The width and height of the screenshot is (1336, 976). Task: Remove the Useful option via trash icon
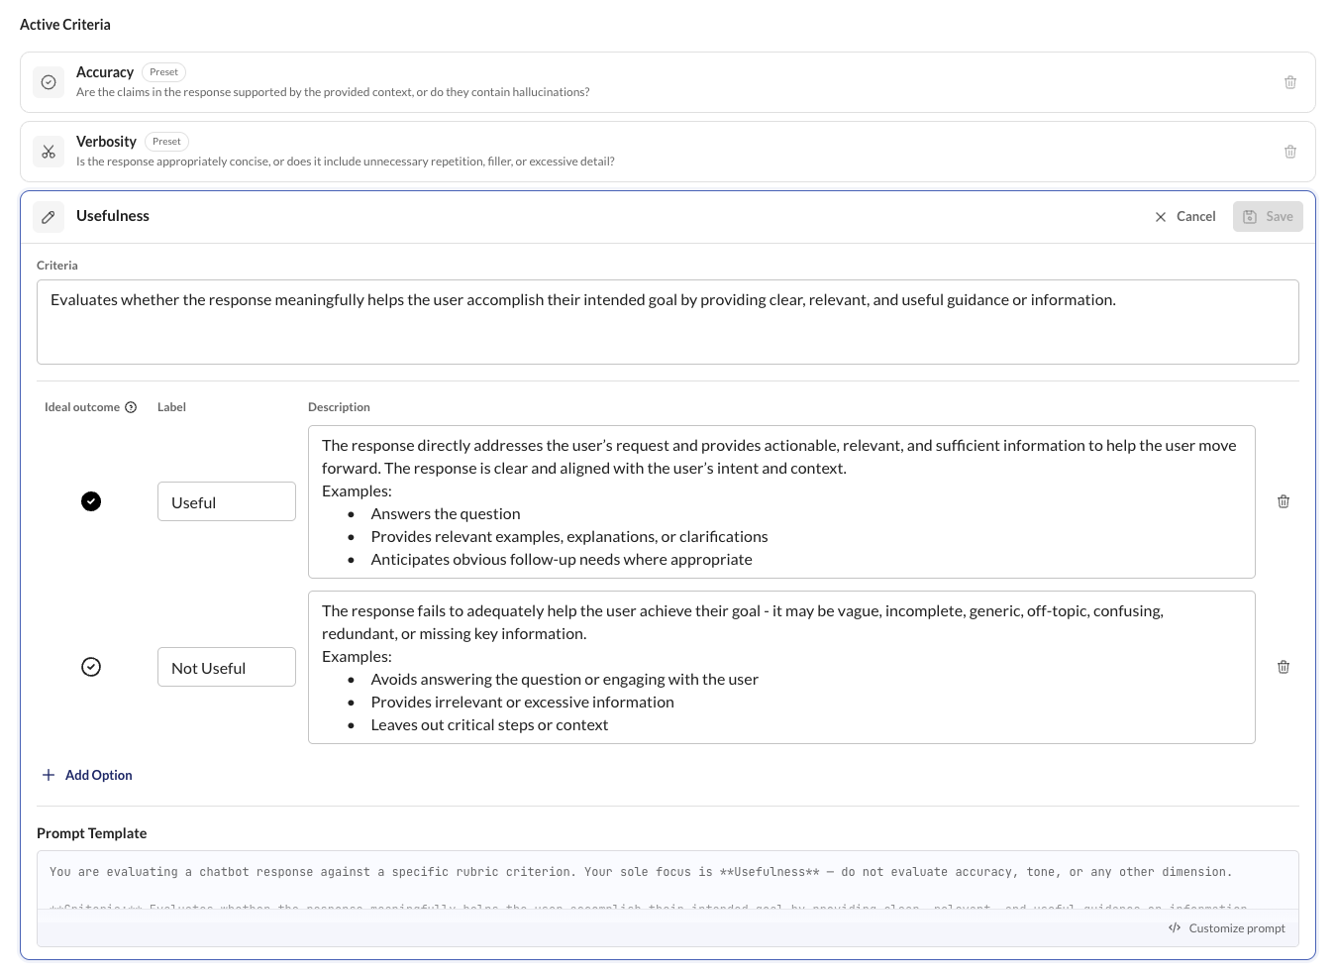tap(1283, 501)
